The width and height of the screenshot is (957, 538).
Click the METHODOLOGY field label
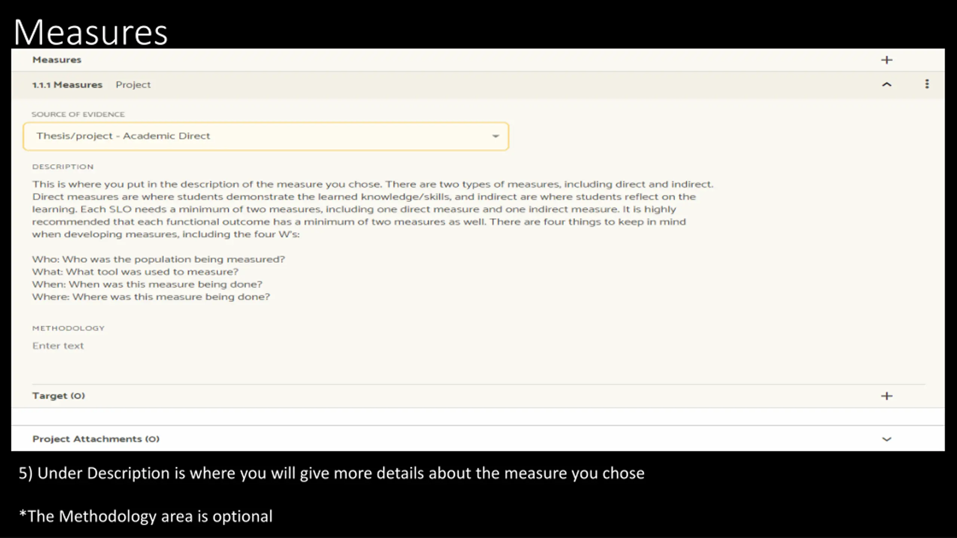(68, 328)
